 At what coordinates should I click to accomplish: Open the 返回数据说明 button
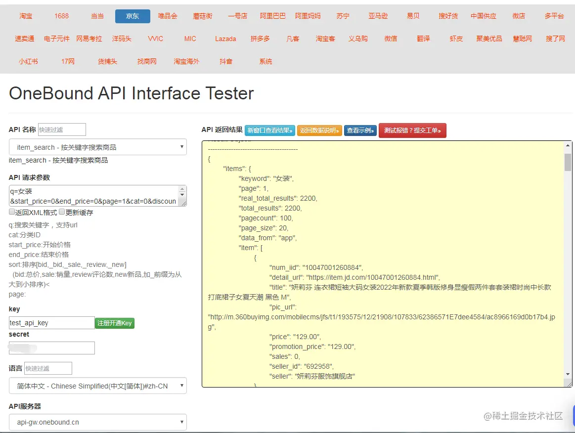pos(319,130)
